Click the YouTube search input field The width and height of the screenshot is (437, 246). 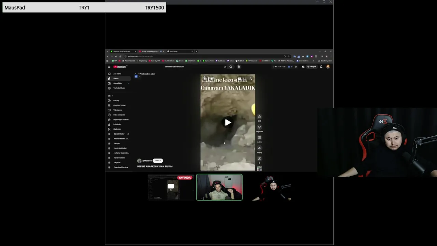coord(193,67)
